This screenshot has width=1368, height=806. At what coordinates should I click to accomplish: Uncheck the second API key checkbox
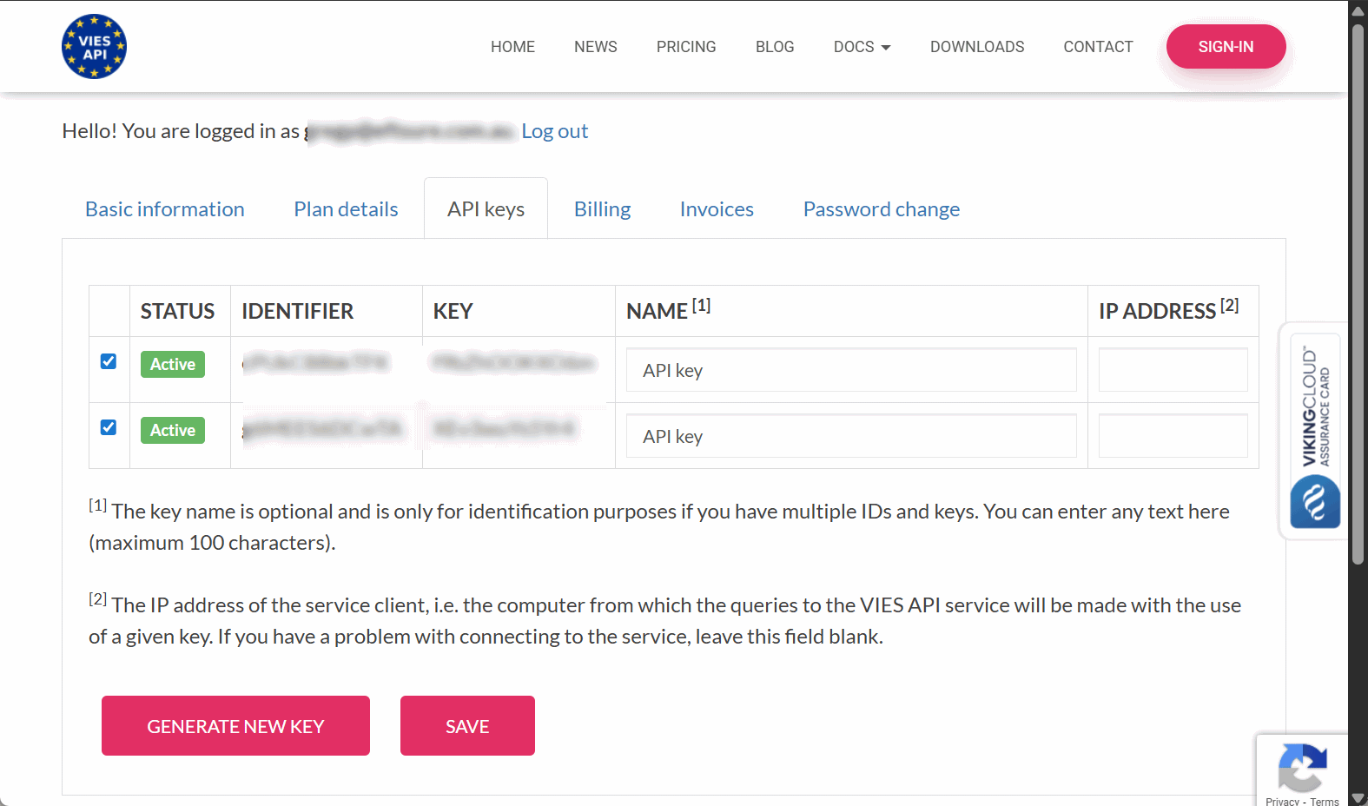point(109,427)
